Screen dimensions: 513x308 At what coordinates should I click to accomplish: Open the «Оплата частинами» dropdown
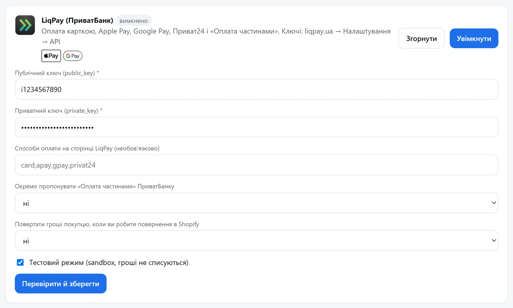click(256, 203)
